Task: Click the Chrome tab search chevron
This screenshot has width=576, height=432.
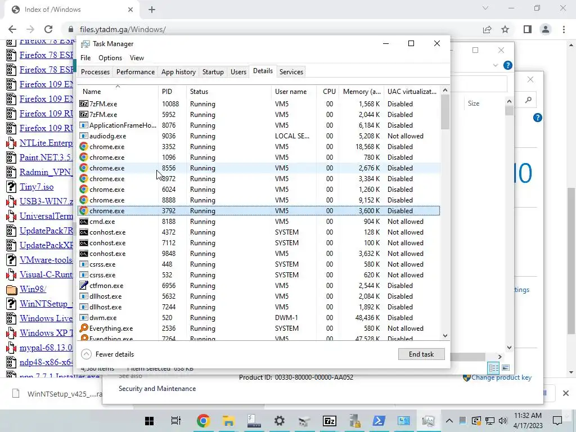Action: pos(485,8)
